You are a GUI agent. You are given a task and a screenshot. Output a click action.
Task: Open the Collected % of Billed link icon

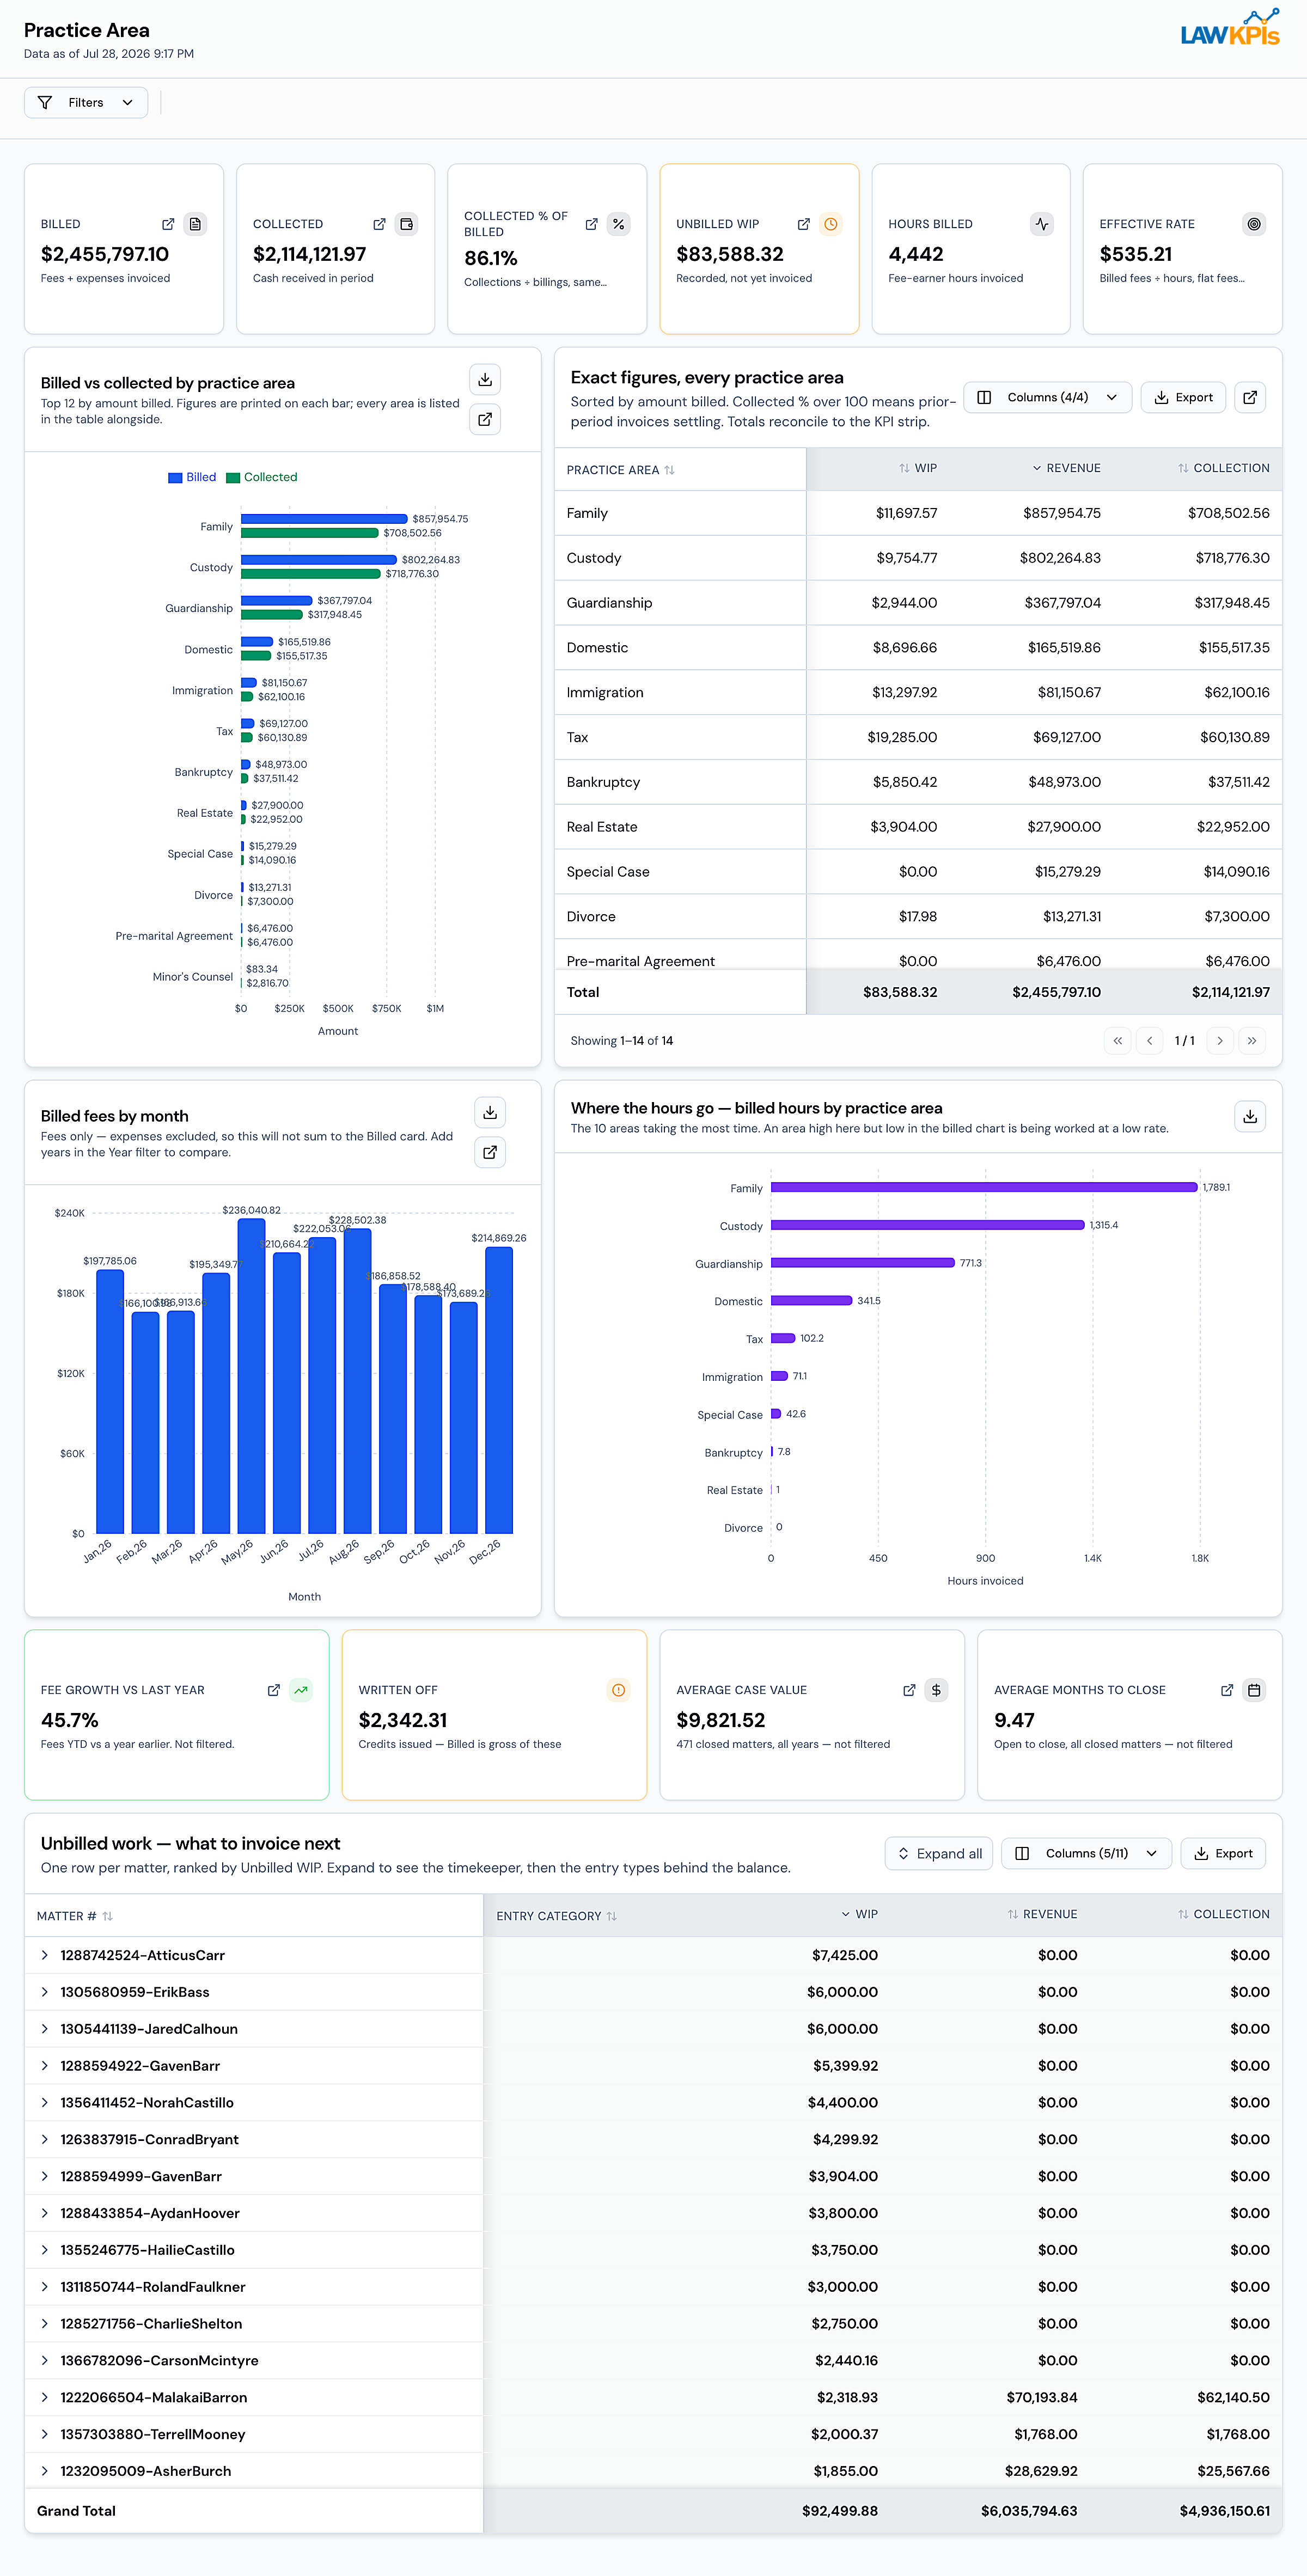591,224
